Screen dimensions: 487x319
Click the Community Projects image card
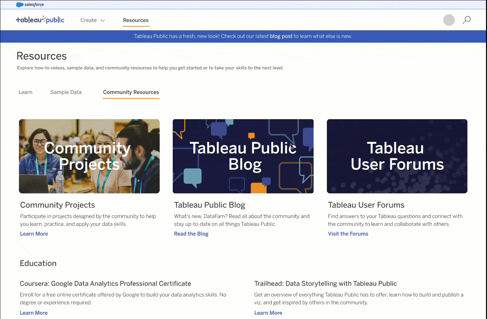point(89,156)
